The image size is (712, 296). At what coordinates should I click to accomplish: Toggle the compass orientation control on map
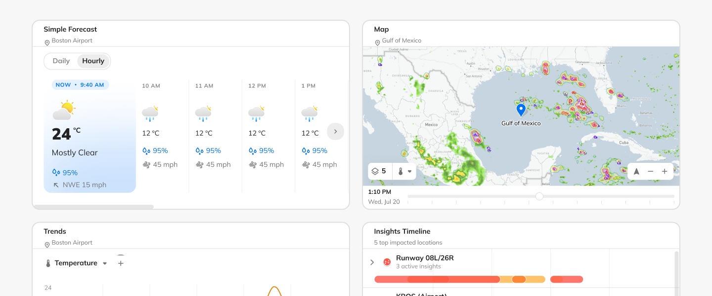click(637, 171)
